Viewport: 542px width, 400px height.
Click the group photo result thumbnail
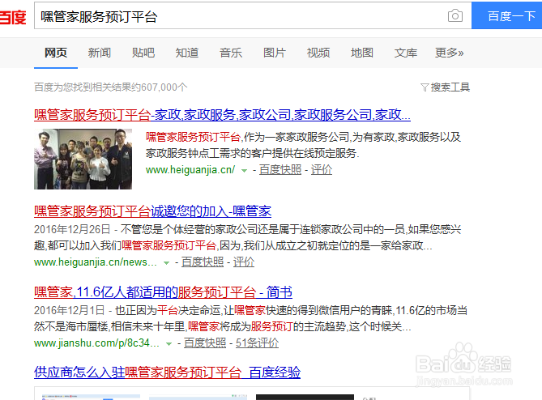83,160
